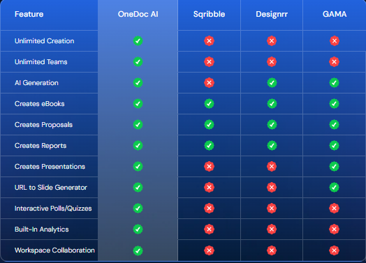Image resolution: width=366 pixels, height=263 pixels.
Task: Click Designrr green check for AI Generation
Action: coord(272,83)
